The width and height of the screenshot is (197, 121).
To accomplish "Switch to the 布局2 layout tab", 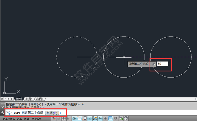I will point(40,99).
